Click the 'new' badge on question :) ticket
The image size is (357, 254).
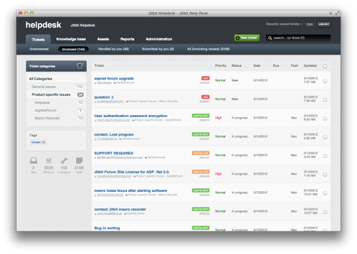(x=206, y=97)
